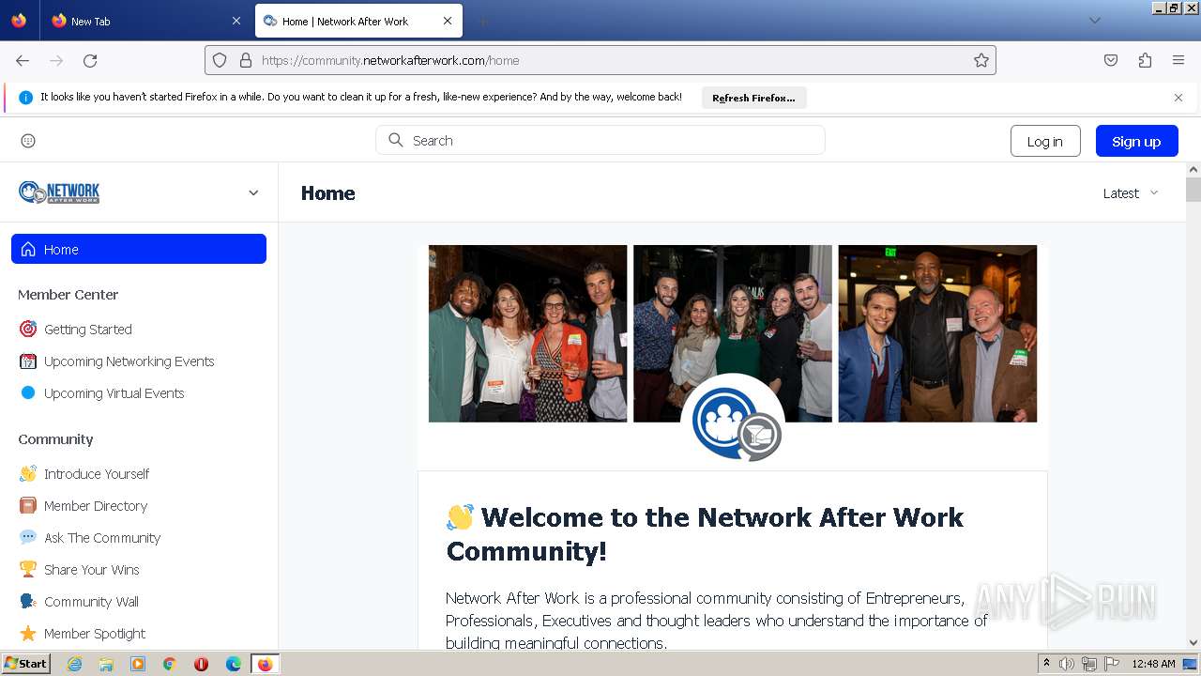Click the URL address bar
This screenshot has width=1201, height=676.
[600, 60]
